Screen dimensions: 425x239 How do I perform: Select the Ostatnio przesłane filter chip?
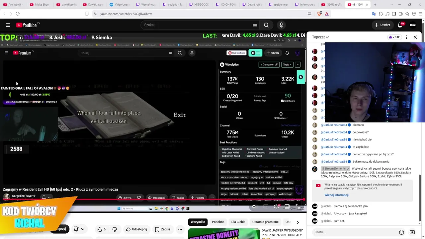pos(265,222)
